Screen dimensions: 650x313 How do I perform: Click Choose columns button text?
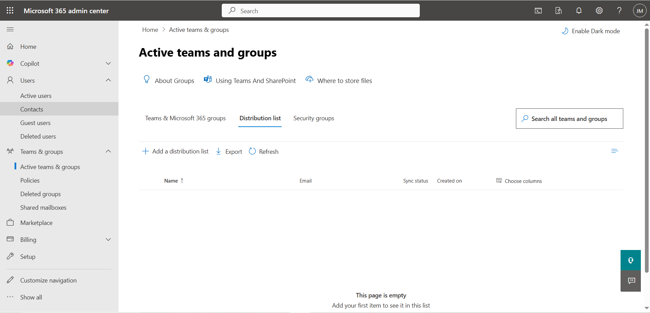pos(523,181)
